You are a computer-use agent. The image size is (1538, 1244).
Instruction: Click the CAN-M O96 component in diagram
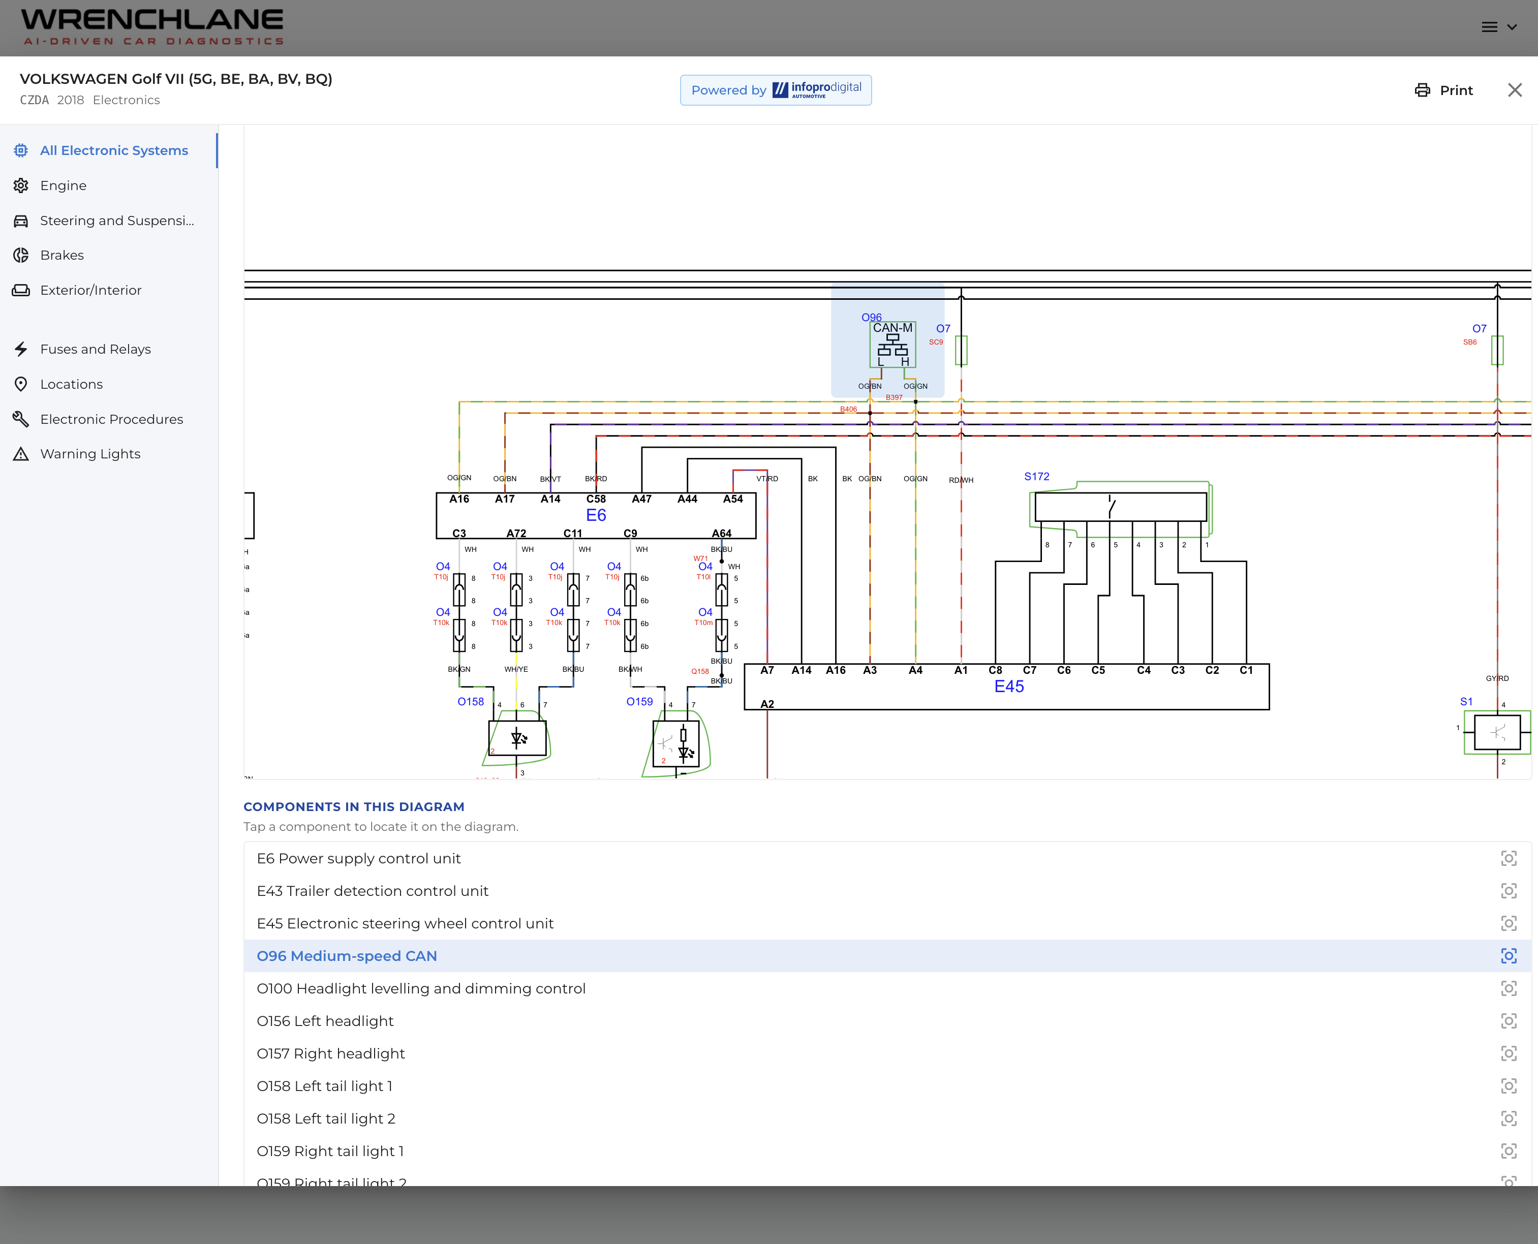coord(893,345)
